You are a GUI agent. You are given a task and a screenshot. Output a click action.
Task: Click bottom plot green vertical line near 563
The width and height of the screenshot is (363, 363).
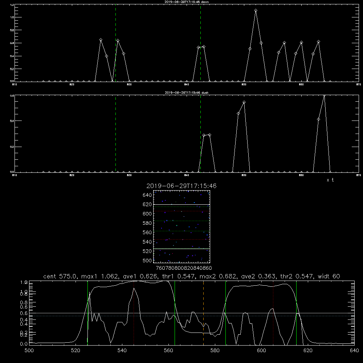[175, 313]
